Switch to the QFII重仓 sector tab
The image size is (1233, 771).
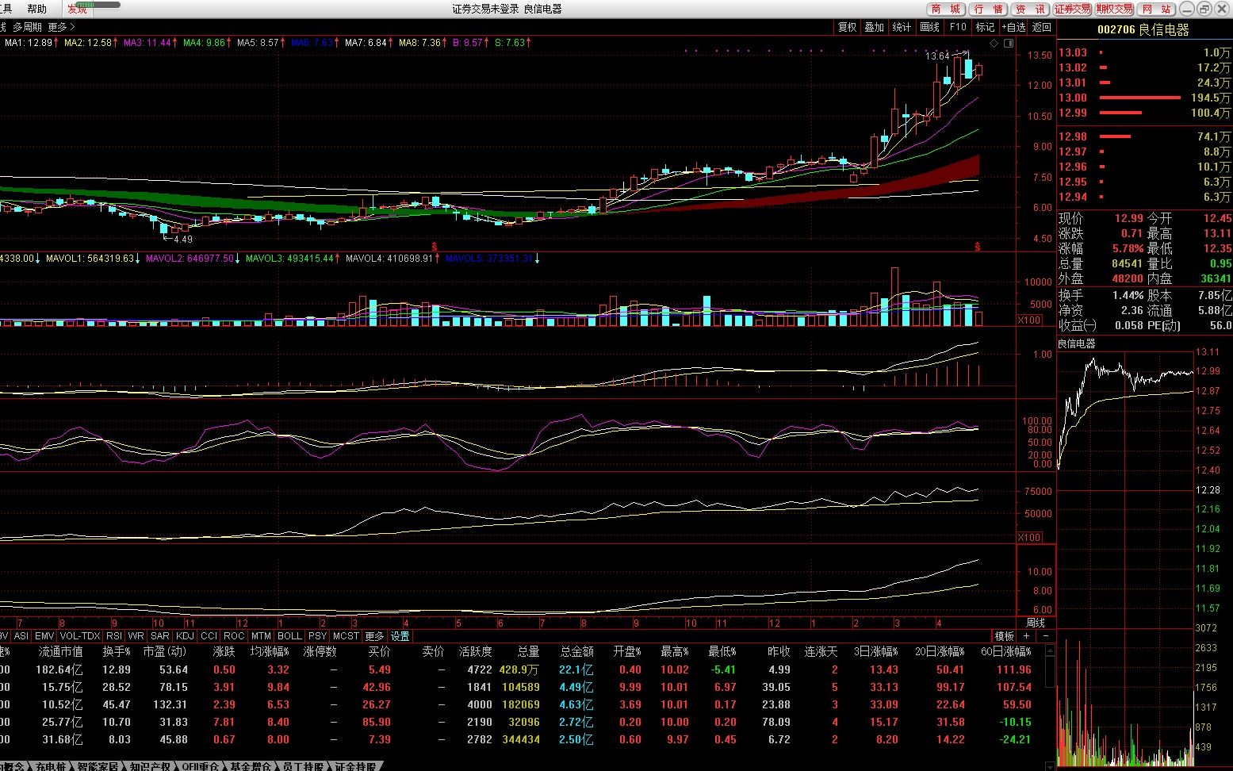(x=201, y=766)
